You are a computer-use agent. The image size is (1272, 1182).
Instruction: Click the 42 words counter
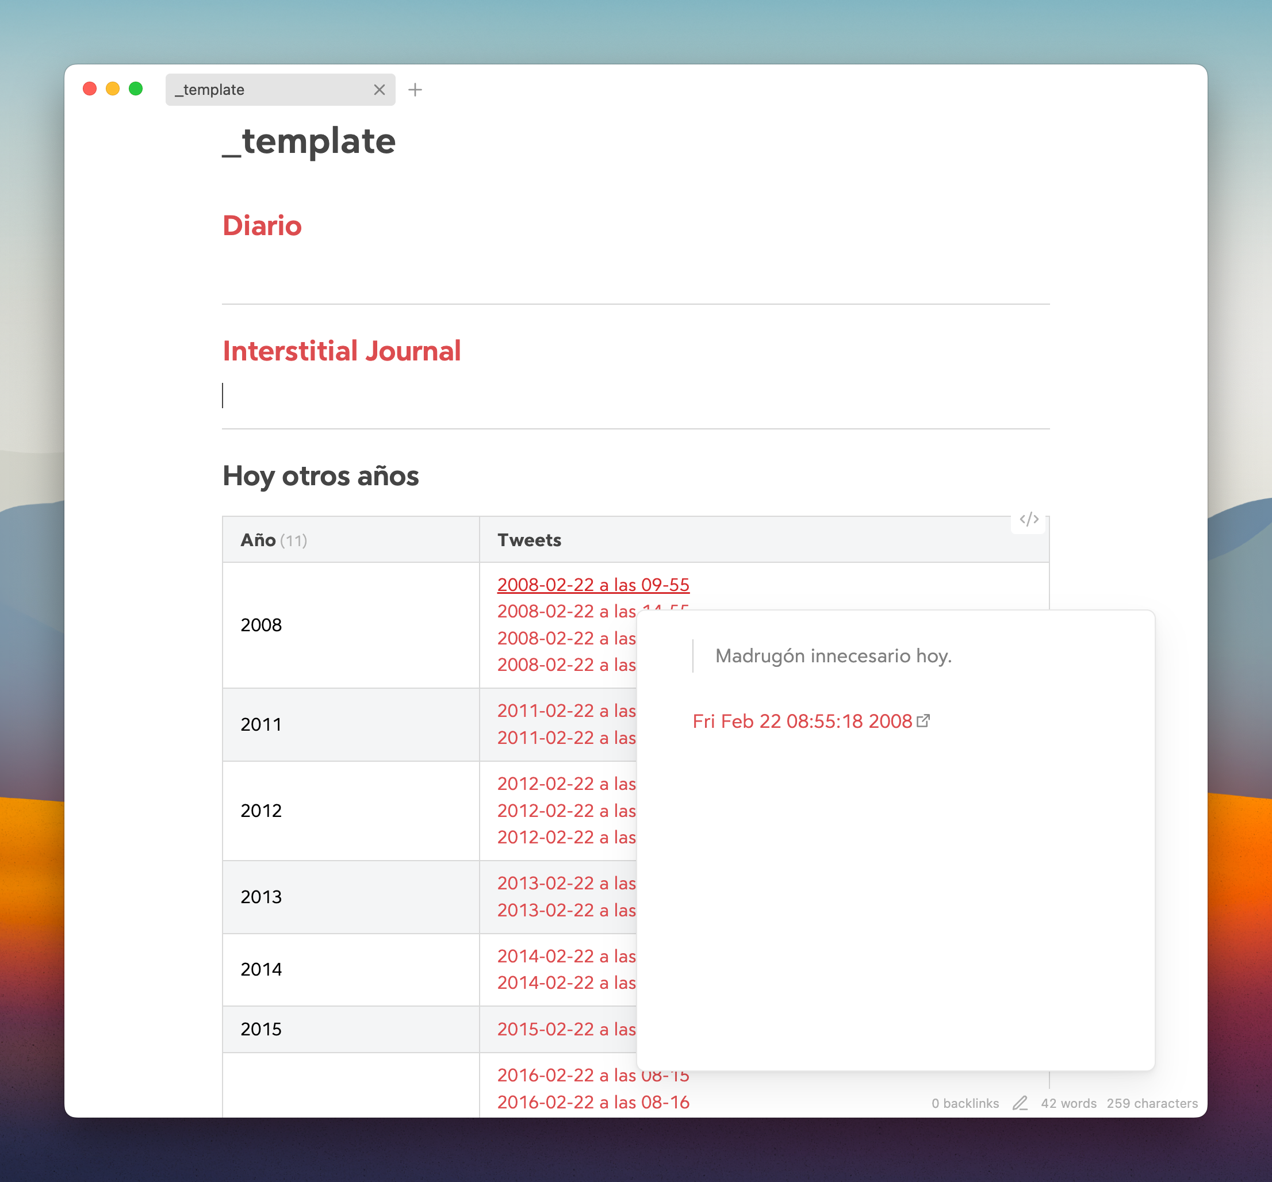coord(1068,1103)
